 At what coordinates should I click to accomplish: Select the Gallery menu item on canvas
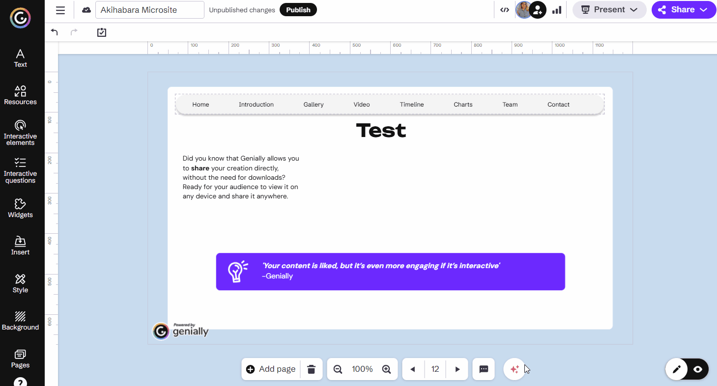pyautogui.click(x=314, y=105)
